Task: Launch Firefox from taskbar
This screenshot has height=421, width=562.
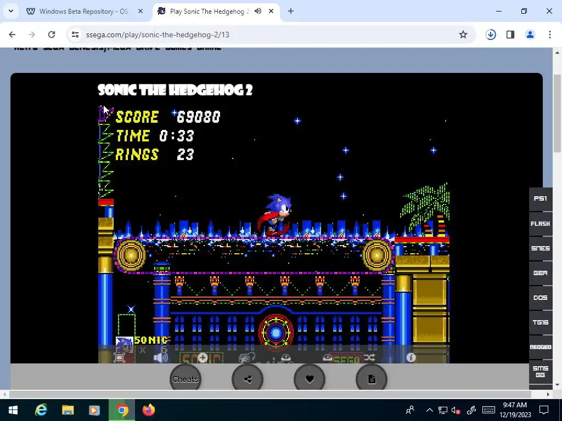Action: click(148, 410)
